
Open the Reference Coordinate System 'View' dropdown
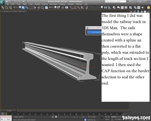53,7
